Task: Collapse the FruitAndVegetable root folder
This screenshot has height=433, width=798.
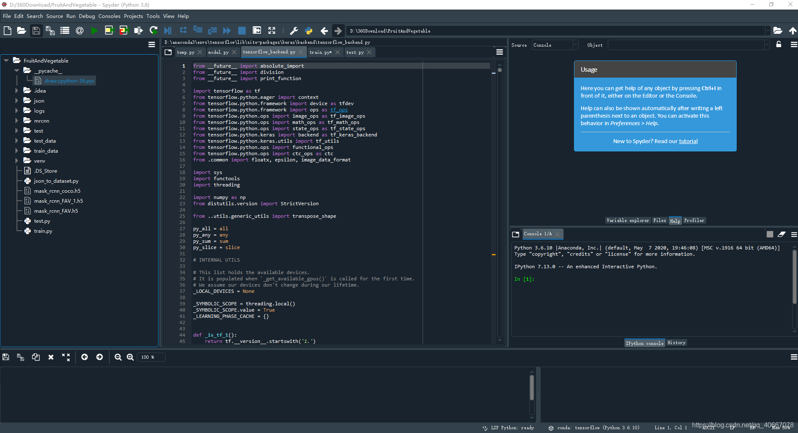Action: click(x=6, y=60)
